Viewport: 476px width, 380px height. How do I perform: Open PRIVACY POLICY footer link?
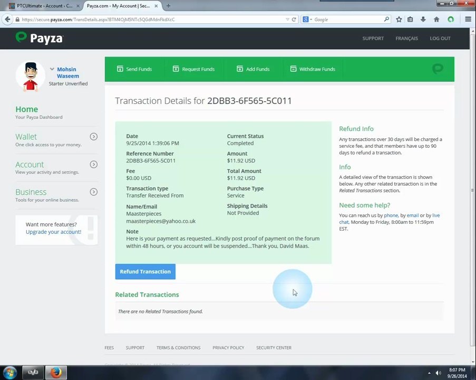click(228, 347)
